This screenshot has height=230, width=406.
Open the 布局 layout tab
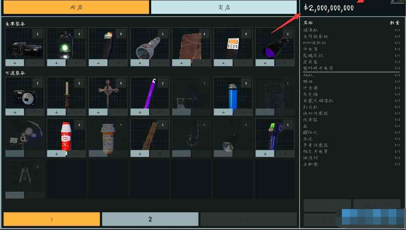(76, 7)
